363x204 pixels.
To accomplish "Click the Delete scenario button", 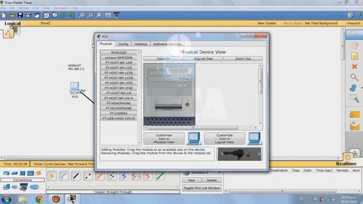I will [x=212, y=180].
